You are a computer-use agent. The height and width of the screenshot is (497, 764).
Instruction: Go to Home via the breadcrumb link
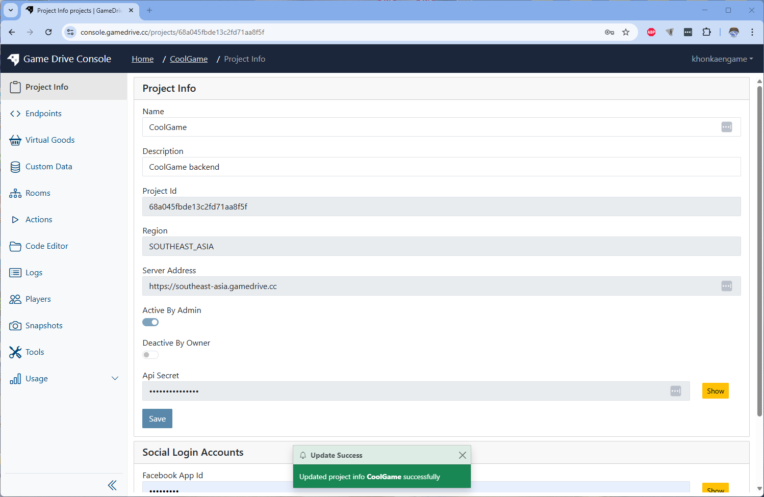(x=142, y=59)
